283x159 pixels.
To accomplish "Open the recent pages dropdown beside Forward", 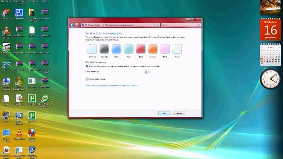I will coord(80,25).
